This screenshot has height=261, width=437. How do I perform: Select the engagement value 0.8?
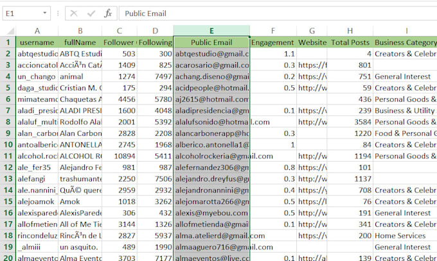[273, 167]
